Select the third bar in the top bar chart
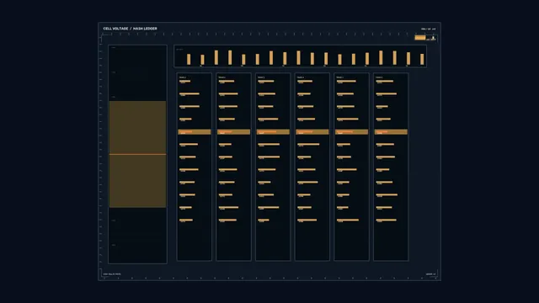This screenshot has width=539, height=303. [216, 57]
